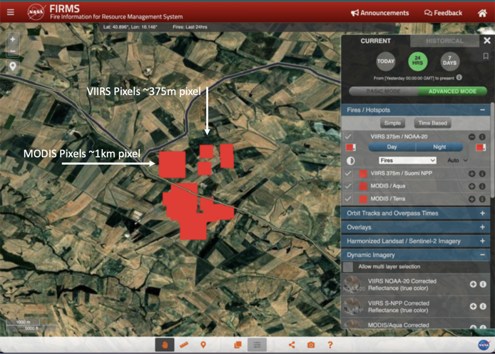Select the pan hand tool
Viewport: 495px width, 354px height.
coord(164,345)
